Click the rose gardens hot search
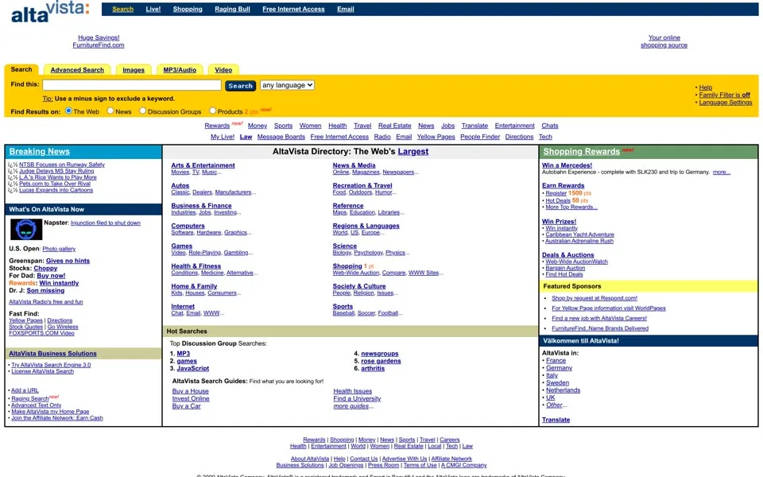763x477 pixels. [381, 361]
